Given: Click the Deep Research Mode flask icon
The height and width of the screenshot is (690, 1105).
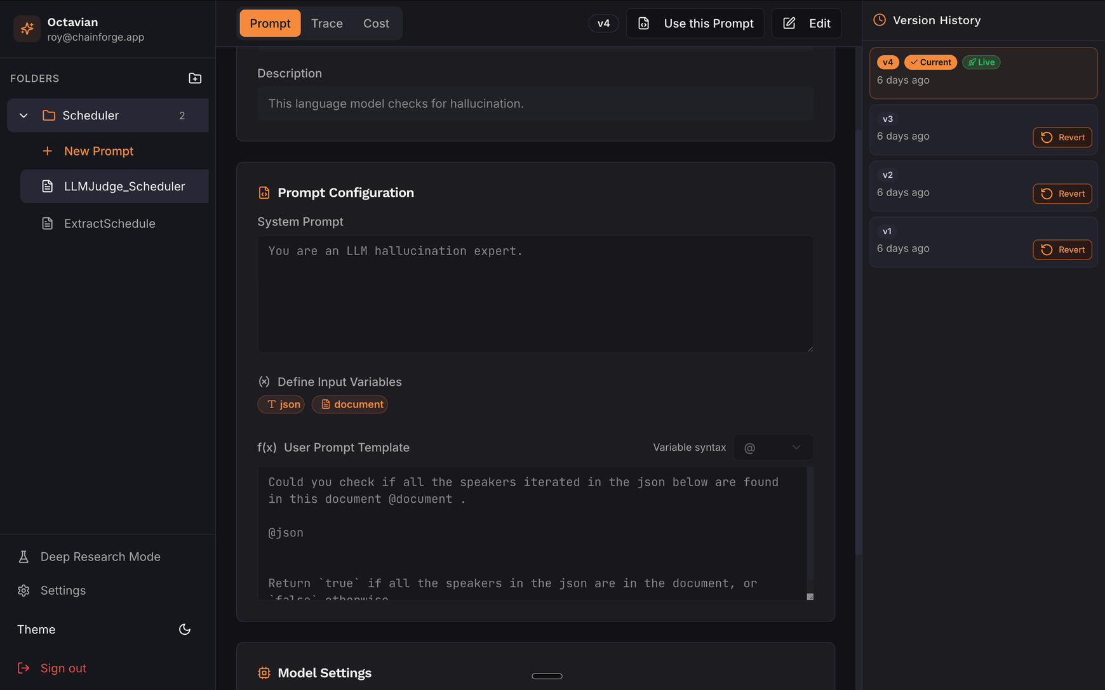Looking at the screenshot, I should pos(23,557).
